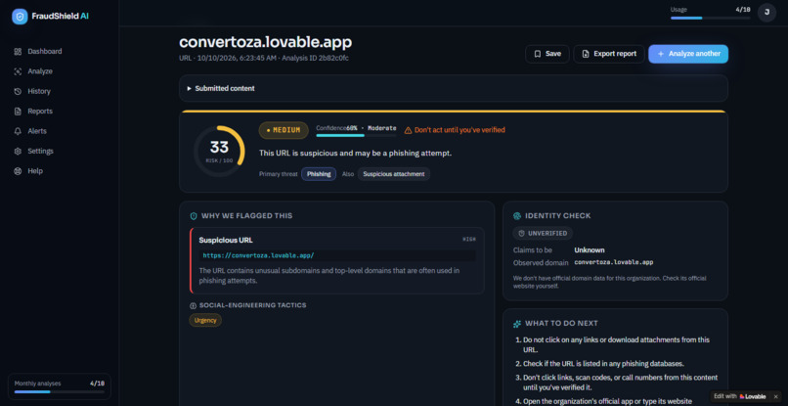Viewport: 788px width, 406px height.
Task: Click the sparkle icon beside What To Do Next
Action: (x=517, y=324)
